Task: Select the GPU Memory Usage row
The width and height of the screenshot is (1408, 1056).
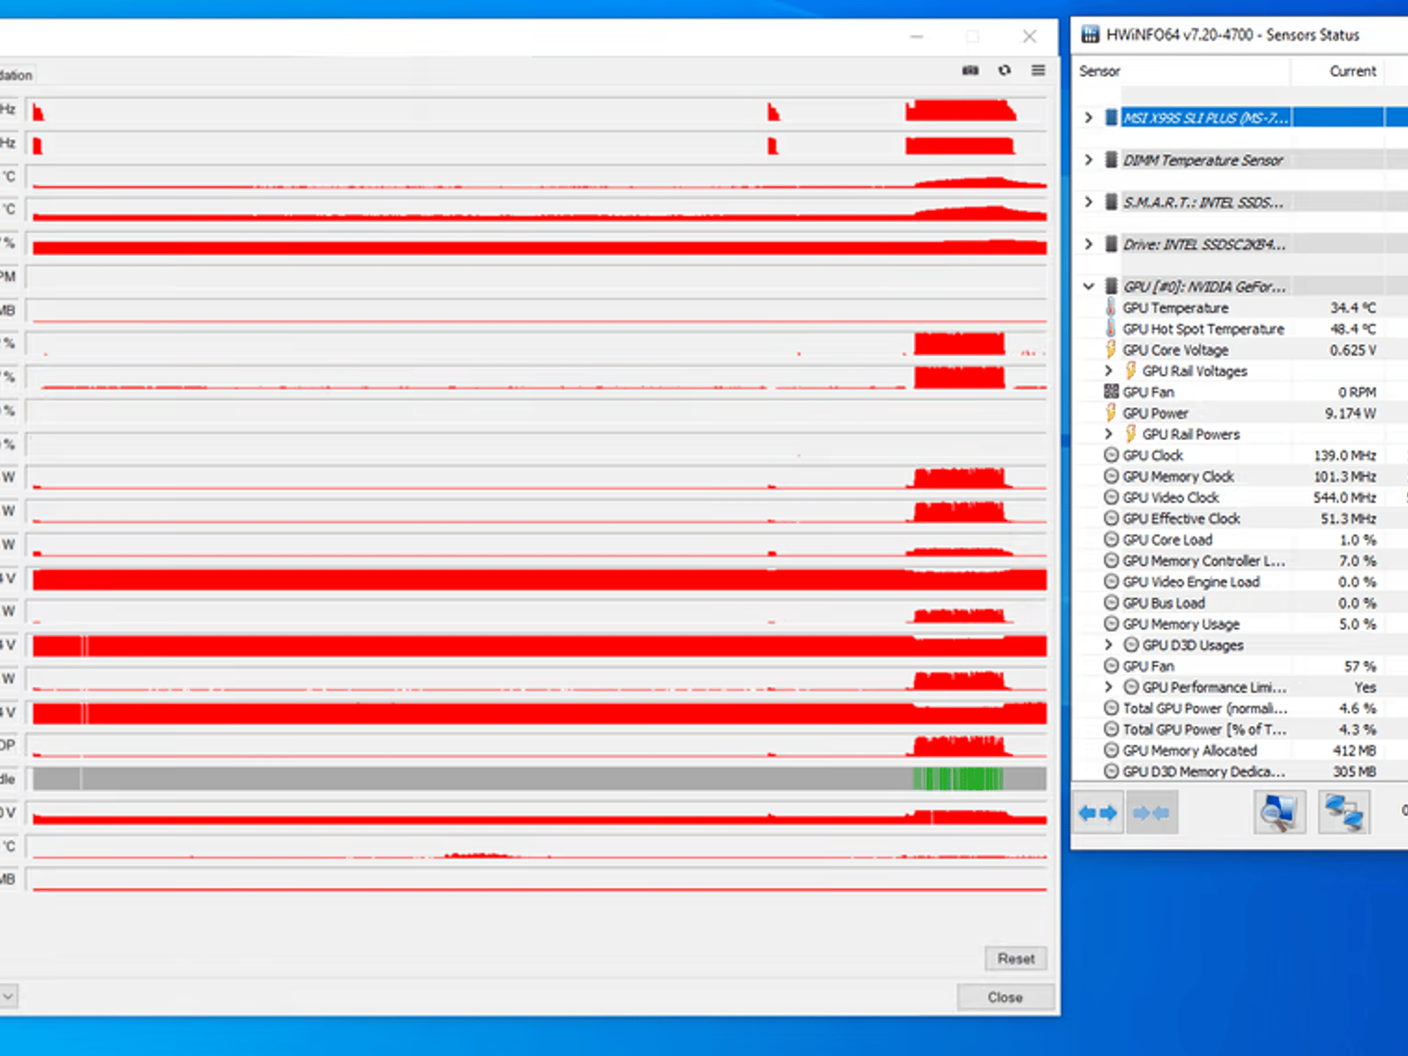Action: (1240, 624)
